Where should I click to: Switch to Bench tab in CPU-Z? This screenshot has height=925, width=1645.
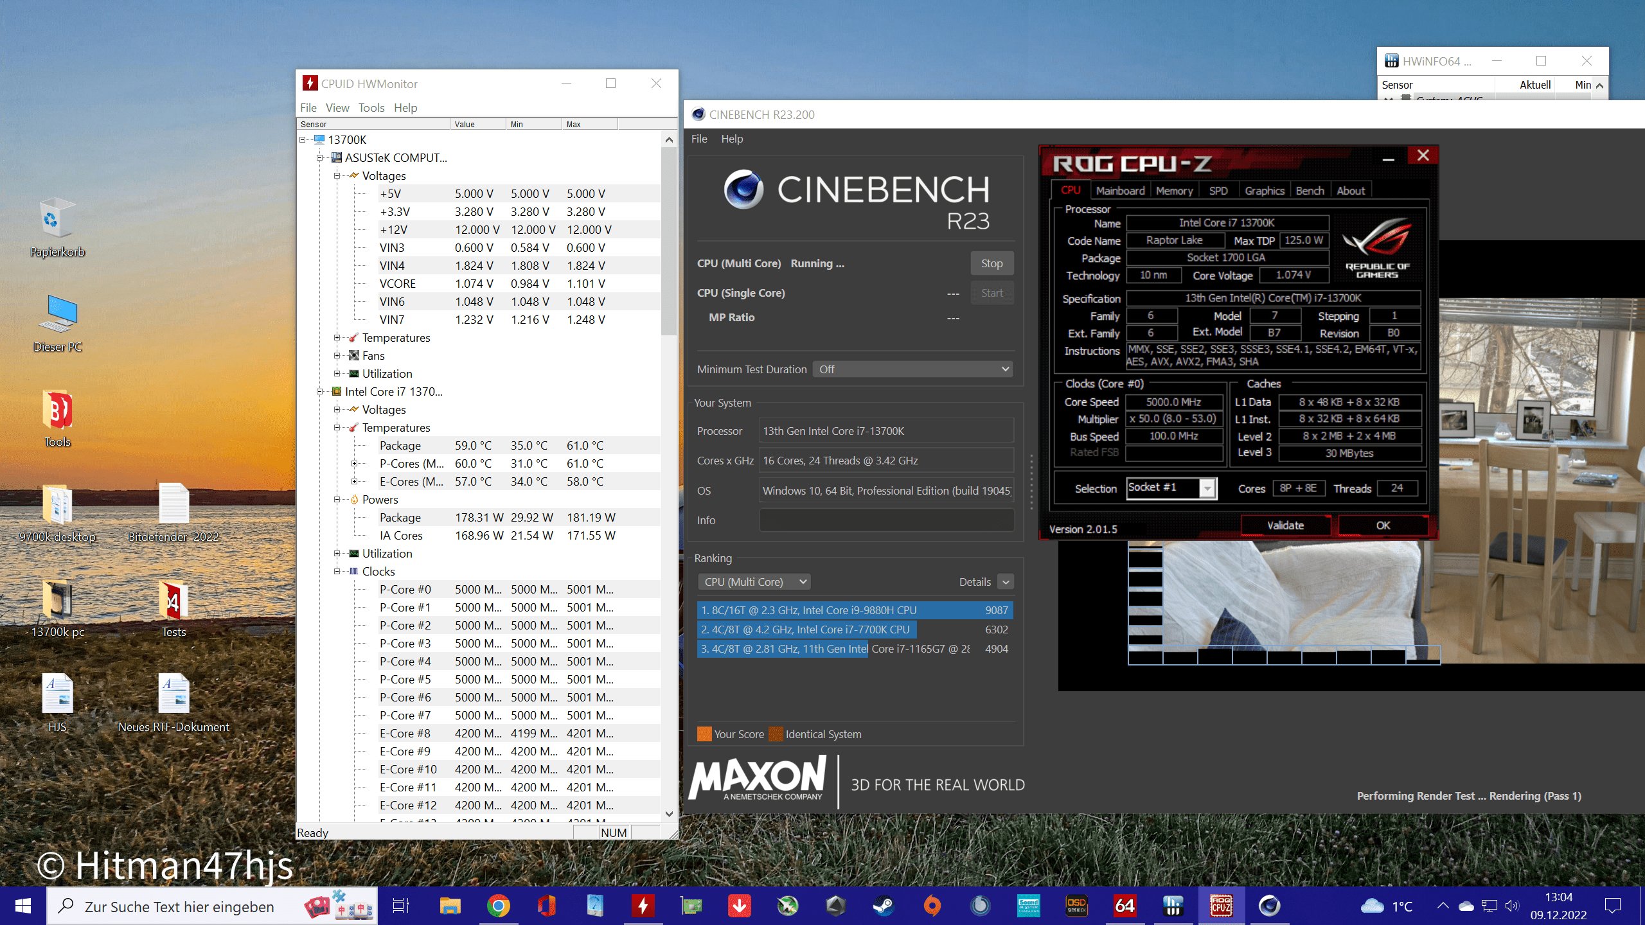click(x=1310, y=191)
